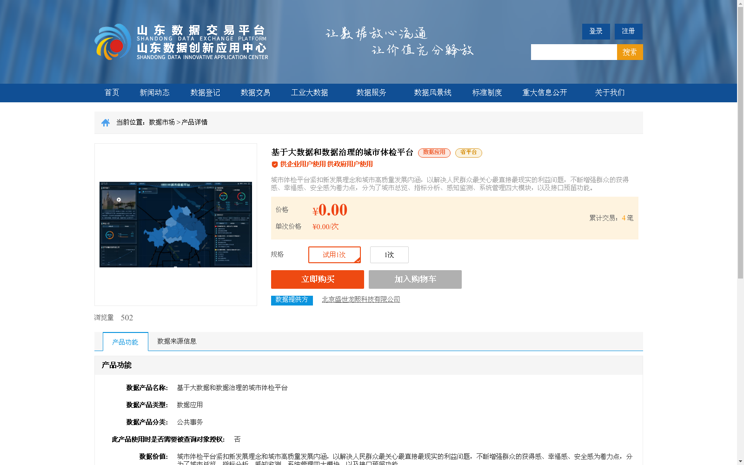This screenshot has width=744, height=465.
Task: Open the 数据登记 menu item
Action: click(x=205, y=93)
